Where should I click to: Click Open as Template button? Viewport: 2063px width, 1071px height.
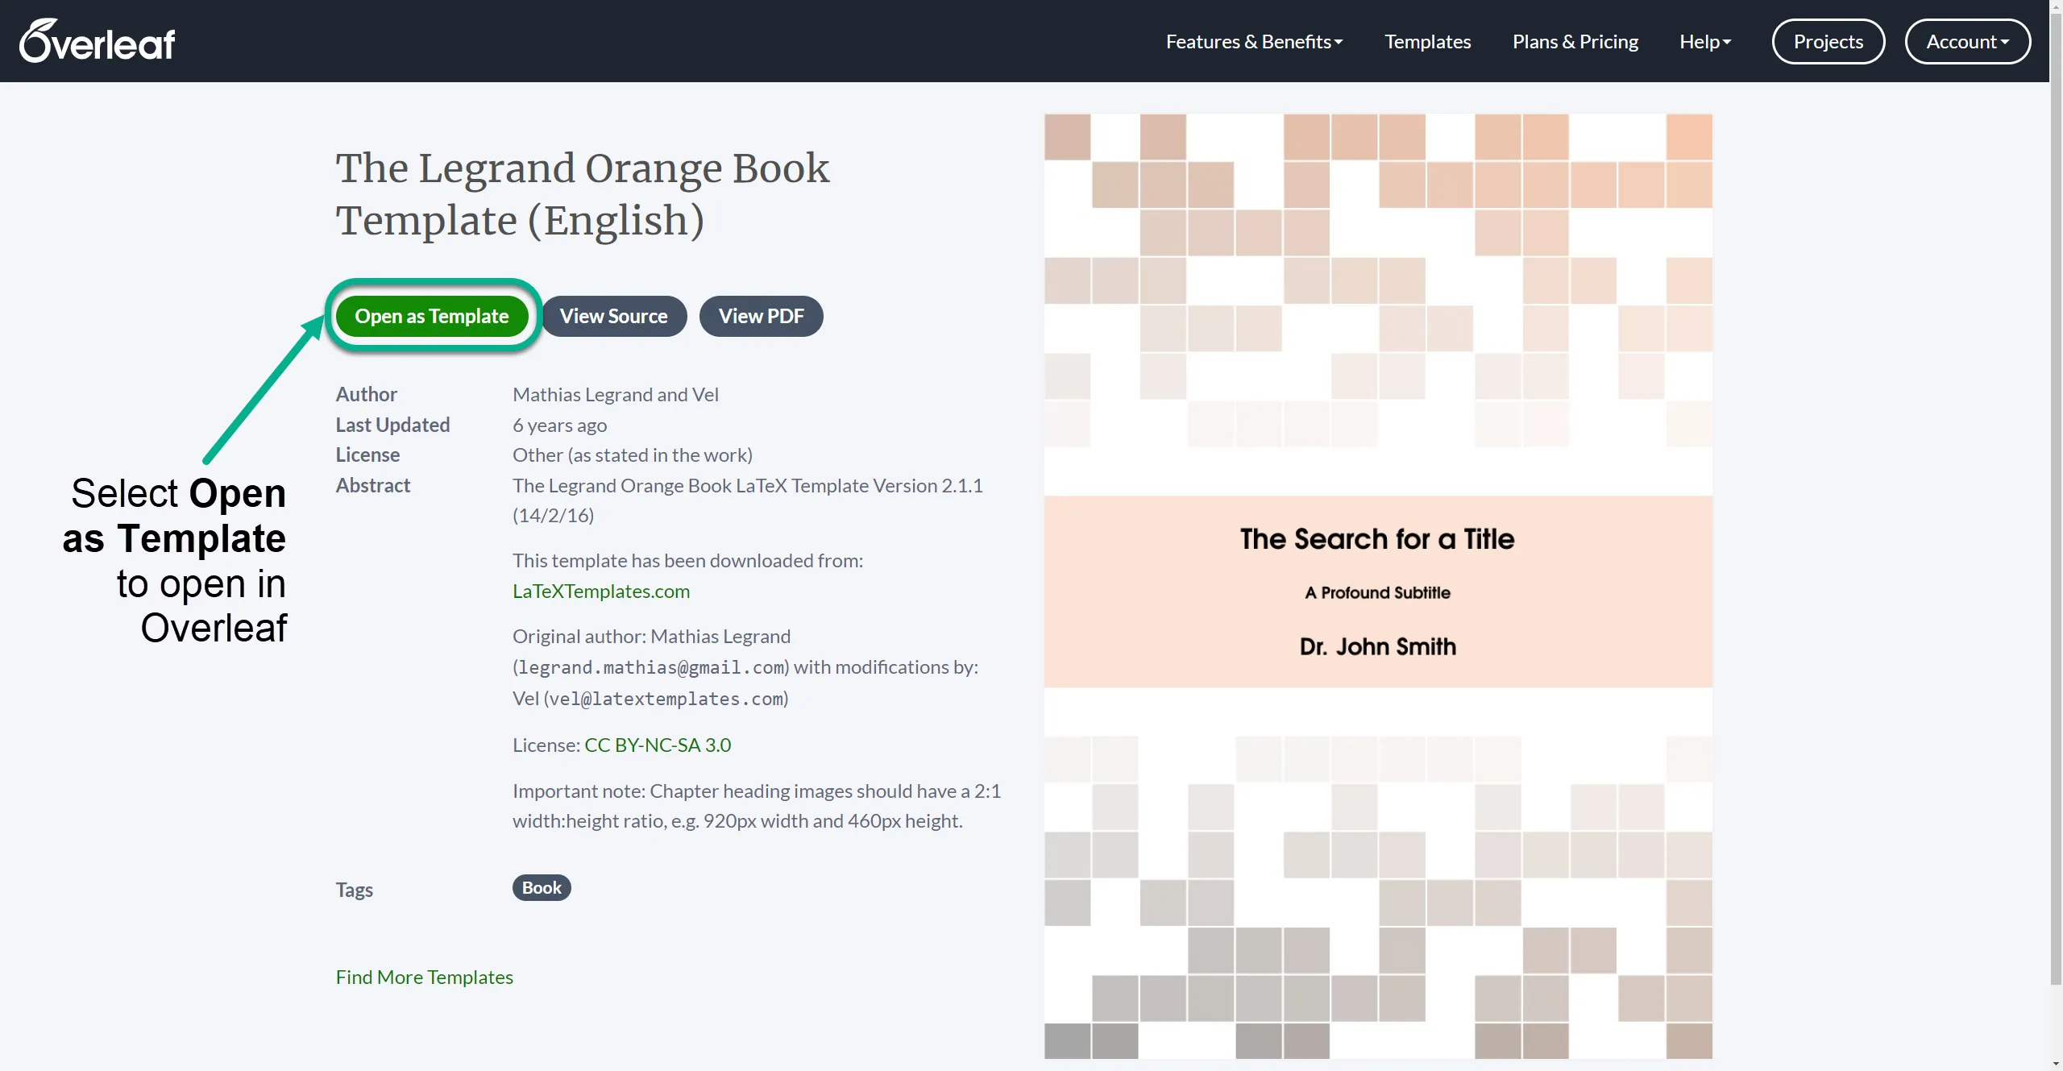432,316
